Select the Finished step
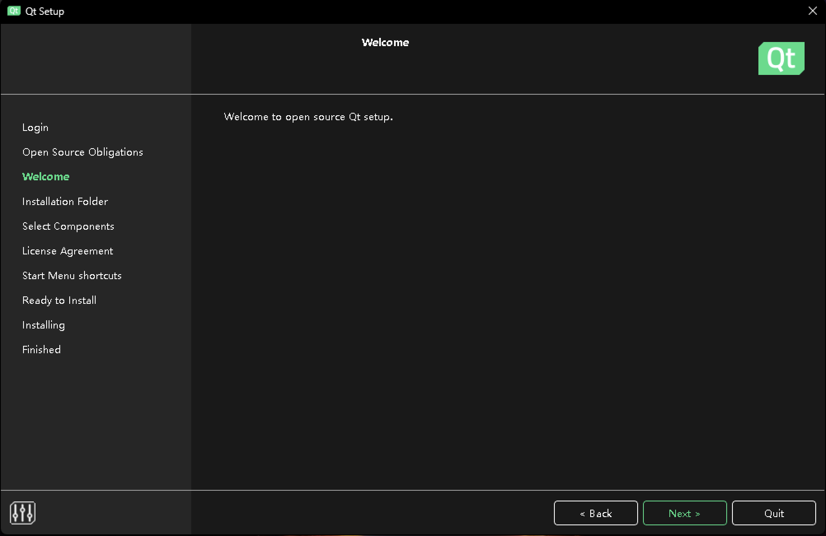826x536 pixels. (x=41, y=350)
